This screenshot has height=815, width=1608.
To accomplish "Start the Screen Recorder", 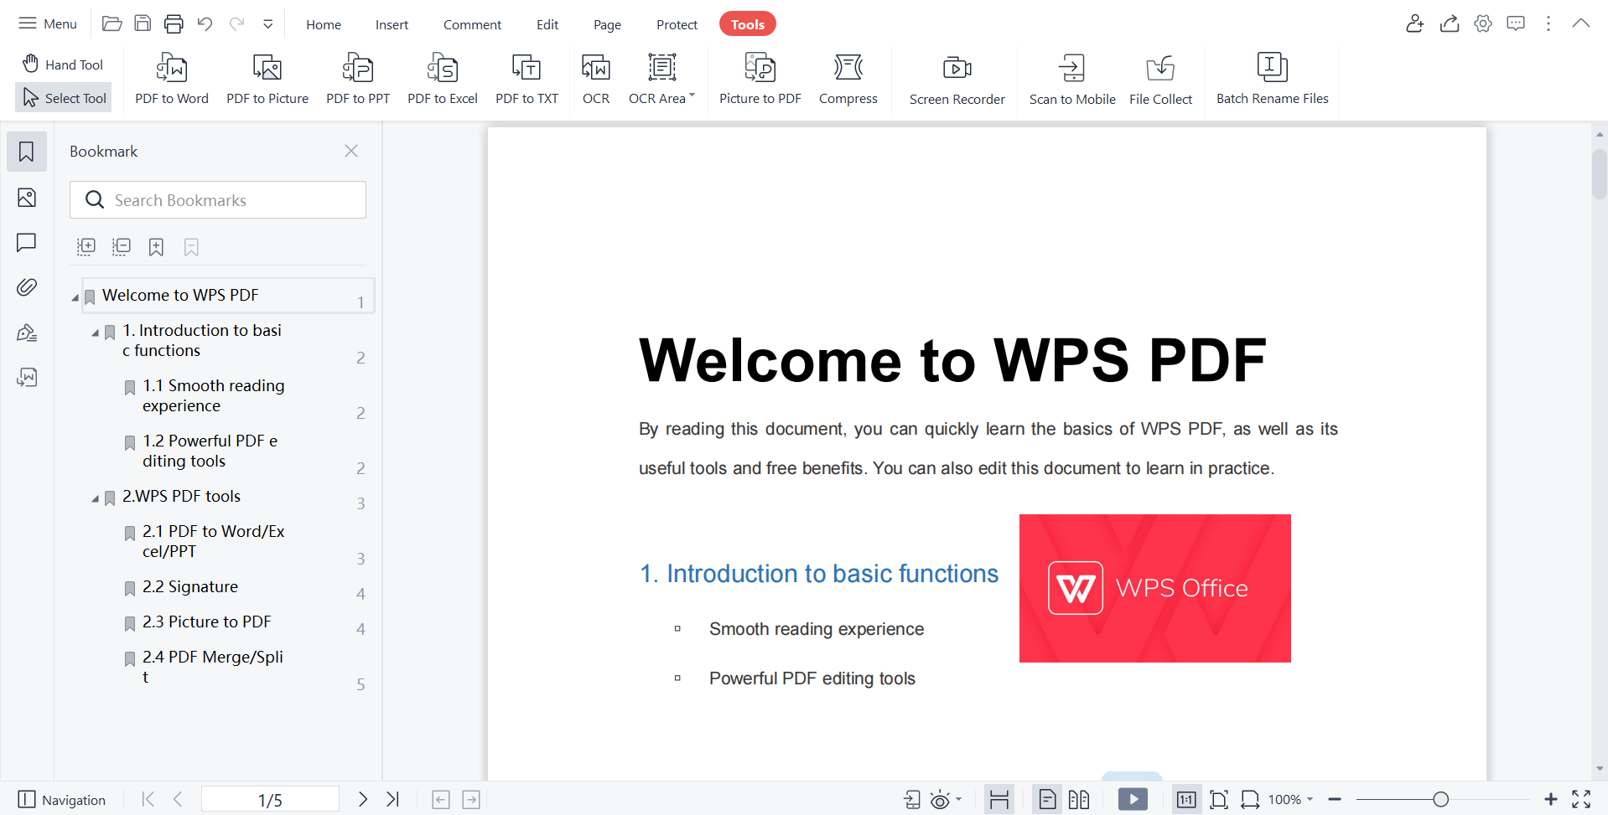I will (957, 80).
